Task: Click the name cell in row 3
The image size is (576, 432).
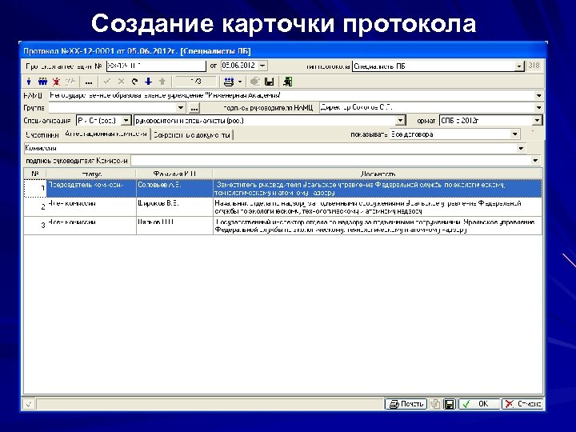Action: click(x=174, y=226)
